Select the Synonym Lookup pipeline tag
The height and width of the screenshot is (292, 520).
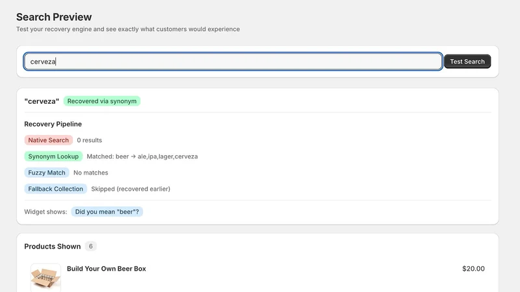tap(53, 156)
